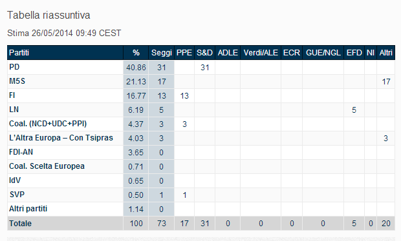Select the 'LN' party row label
The image size is (401, 241).
(x=14, y=110)
